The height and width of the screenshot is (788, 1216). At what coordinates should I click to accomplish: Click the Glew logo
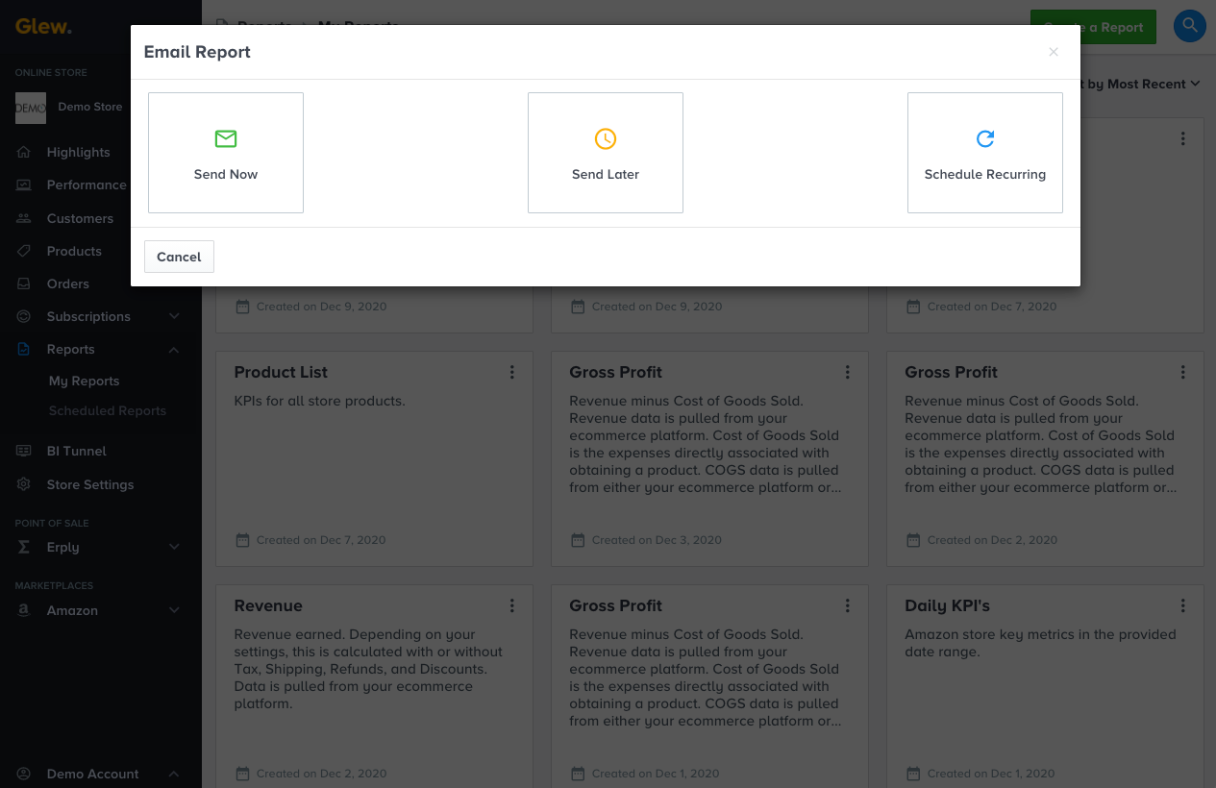point(43,26)
